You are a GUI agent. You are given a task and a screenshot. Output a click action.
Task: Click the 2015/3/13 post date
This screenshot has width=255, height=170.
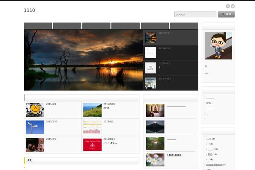point(51,122)
